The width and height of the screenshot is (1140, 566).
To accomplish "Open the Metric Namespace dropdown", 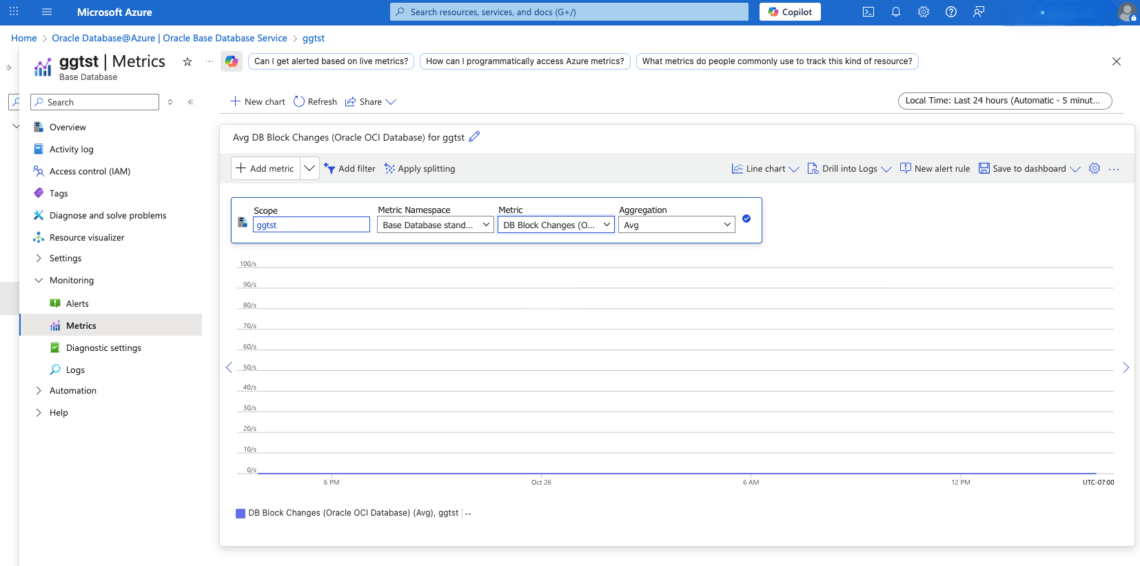I will (x=435, y=225).
